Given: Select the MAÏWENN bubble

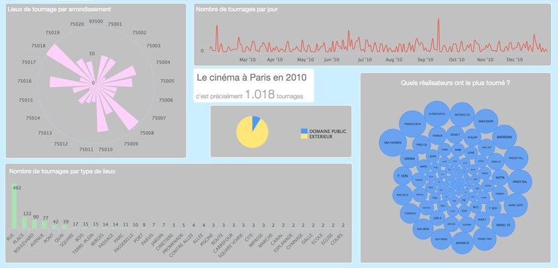Looking at the screenshot, I should pos(504,137).
